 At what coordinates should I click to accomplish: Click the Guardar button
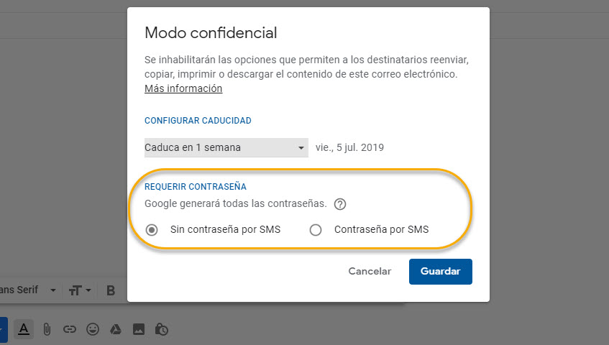[440, 272]
